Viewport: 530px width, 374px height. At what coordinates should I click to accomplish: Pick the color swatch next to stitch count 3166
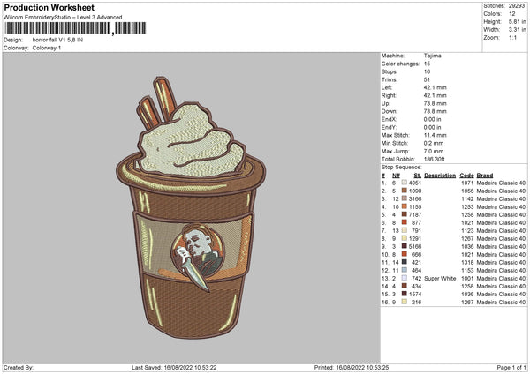click(405, 198)
